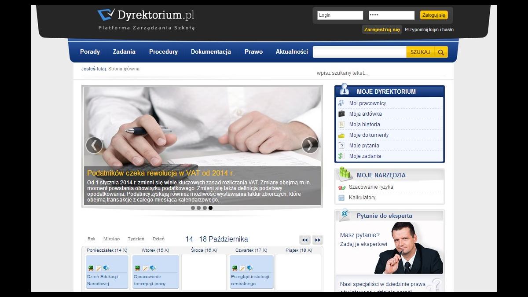Click the SZUKAJ search button
This screenshot has height=297, width=528.
[x=420, y=52]
